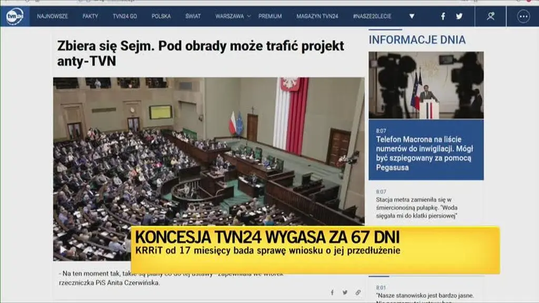Copy article link with chain icon
The image size is (539, 303).
(x=358, y=292)
